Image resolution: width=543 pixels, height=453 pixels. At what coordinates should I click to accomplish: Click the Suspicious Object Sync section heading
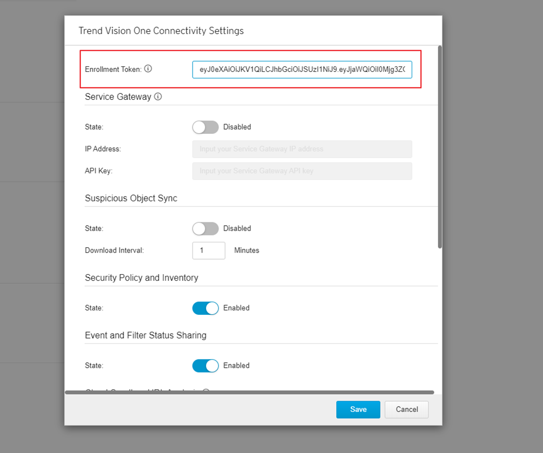[131, 198]
